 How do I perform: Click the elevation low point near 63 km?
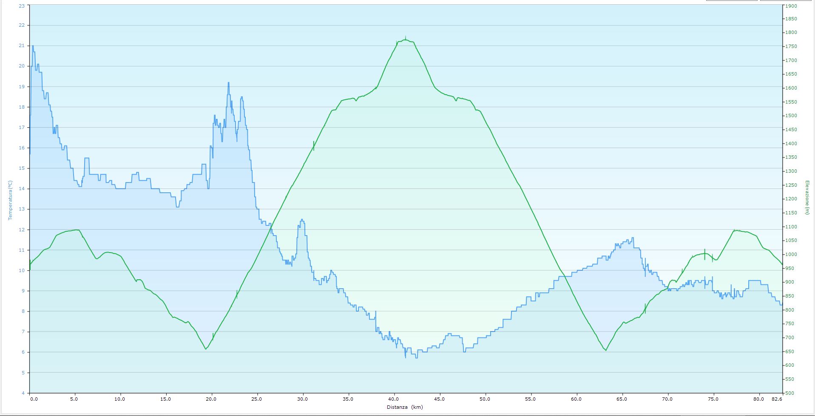(606, 350)
